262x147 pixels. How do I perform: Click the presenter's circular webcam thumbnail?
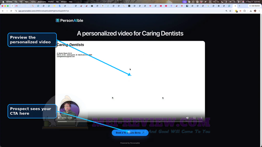[x=69, y=110]
